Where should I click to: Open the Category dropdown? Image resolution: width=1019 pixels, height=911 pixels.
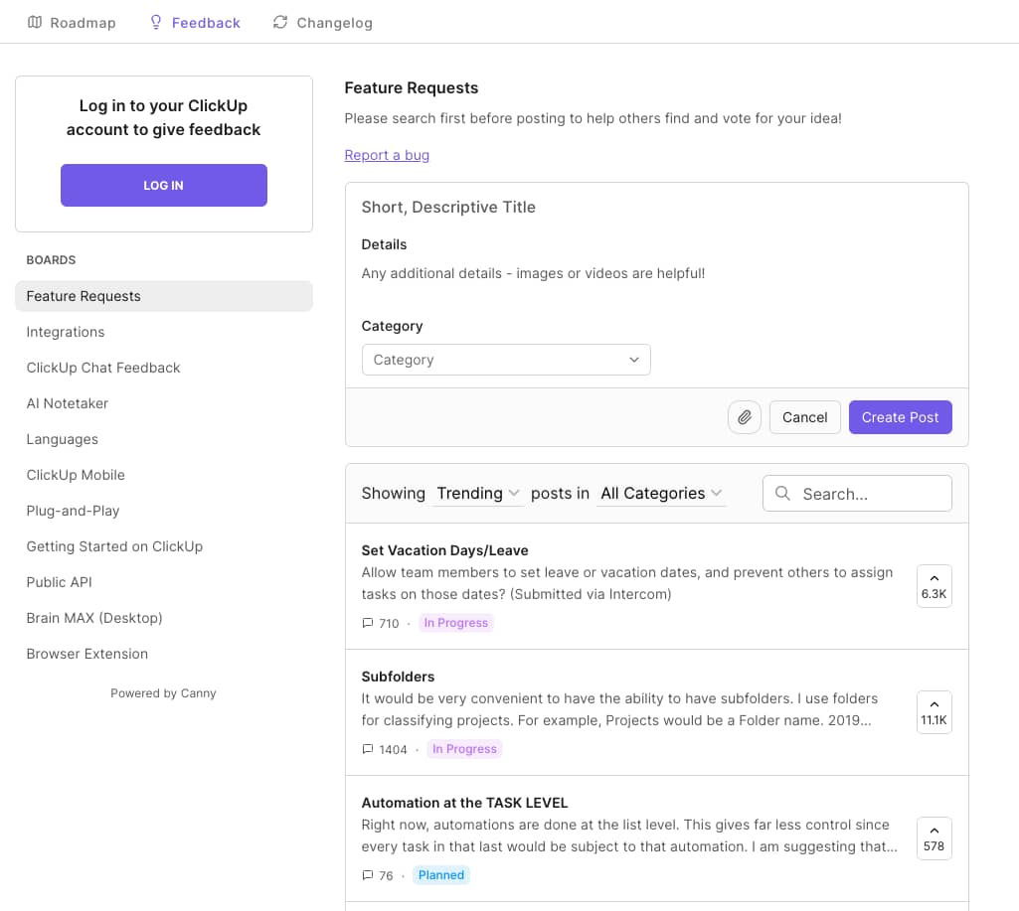[505, 360]
